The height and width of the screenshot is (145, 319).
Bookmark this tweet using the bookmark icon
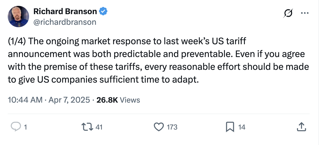230,127
